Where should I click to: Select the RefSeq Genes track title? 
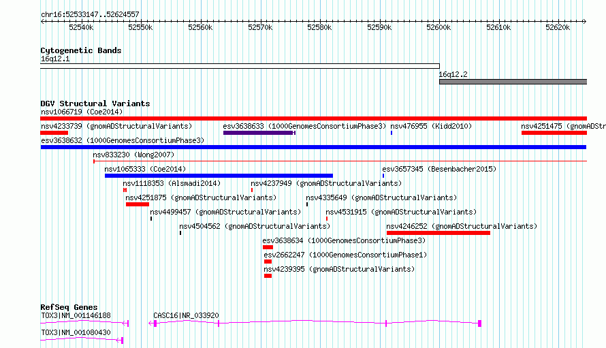[69, 307]
